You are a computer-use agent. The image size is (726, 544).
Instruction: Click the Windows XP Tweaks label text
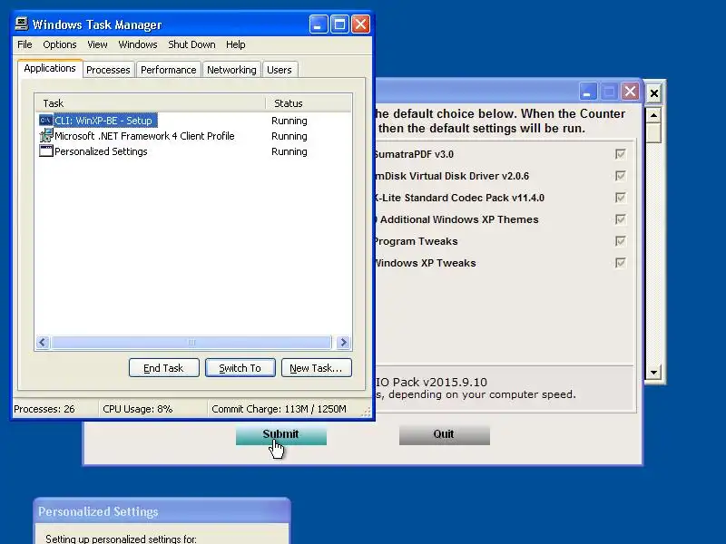tap(425, 263)
